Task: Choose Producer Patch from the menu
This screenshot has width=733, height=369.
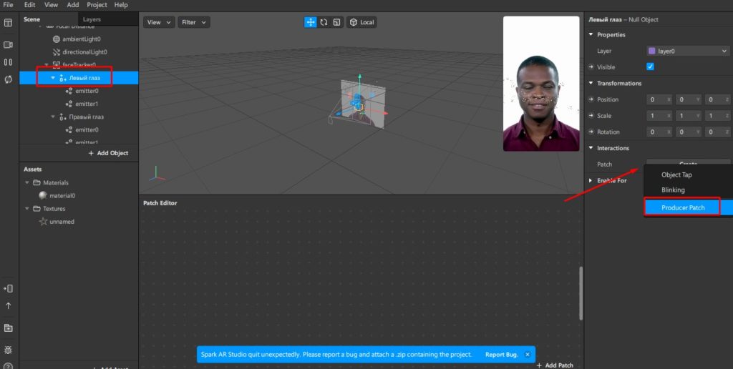Action: point(683,207)
